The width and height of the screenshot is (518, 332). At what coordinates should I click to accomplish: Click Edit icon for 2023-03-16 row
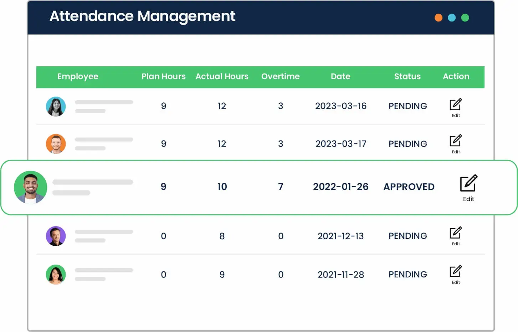[x=456, y=104]
